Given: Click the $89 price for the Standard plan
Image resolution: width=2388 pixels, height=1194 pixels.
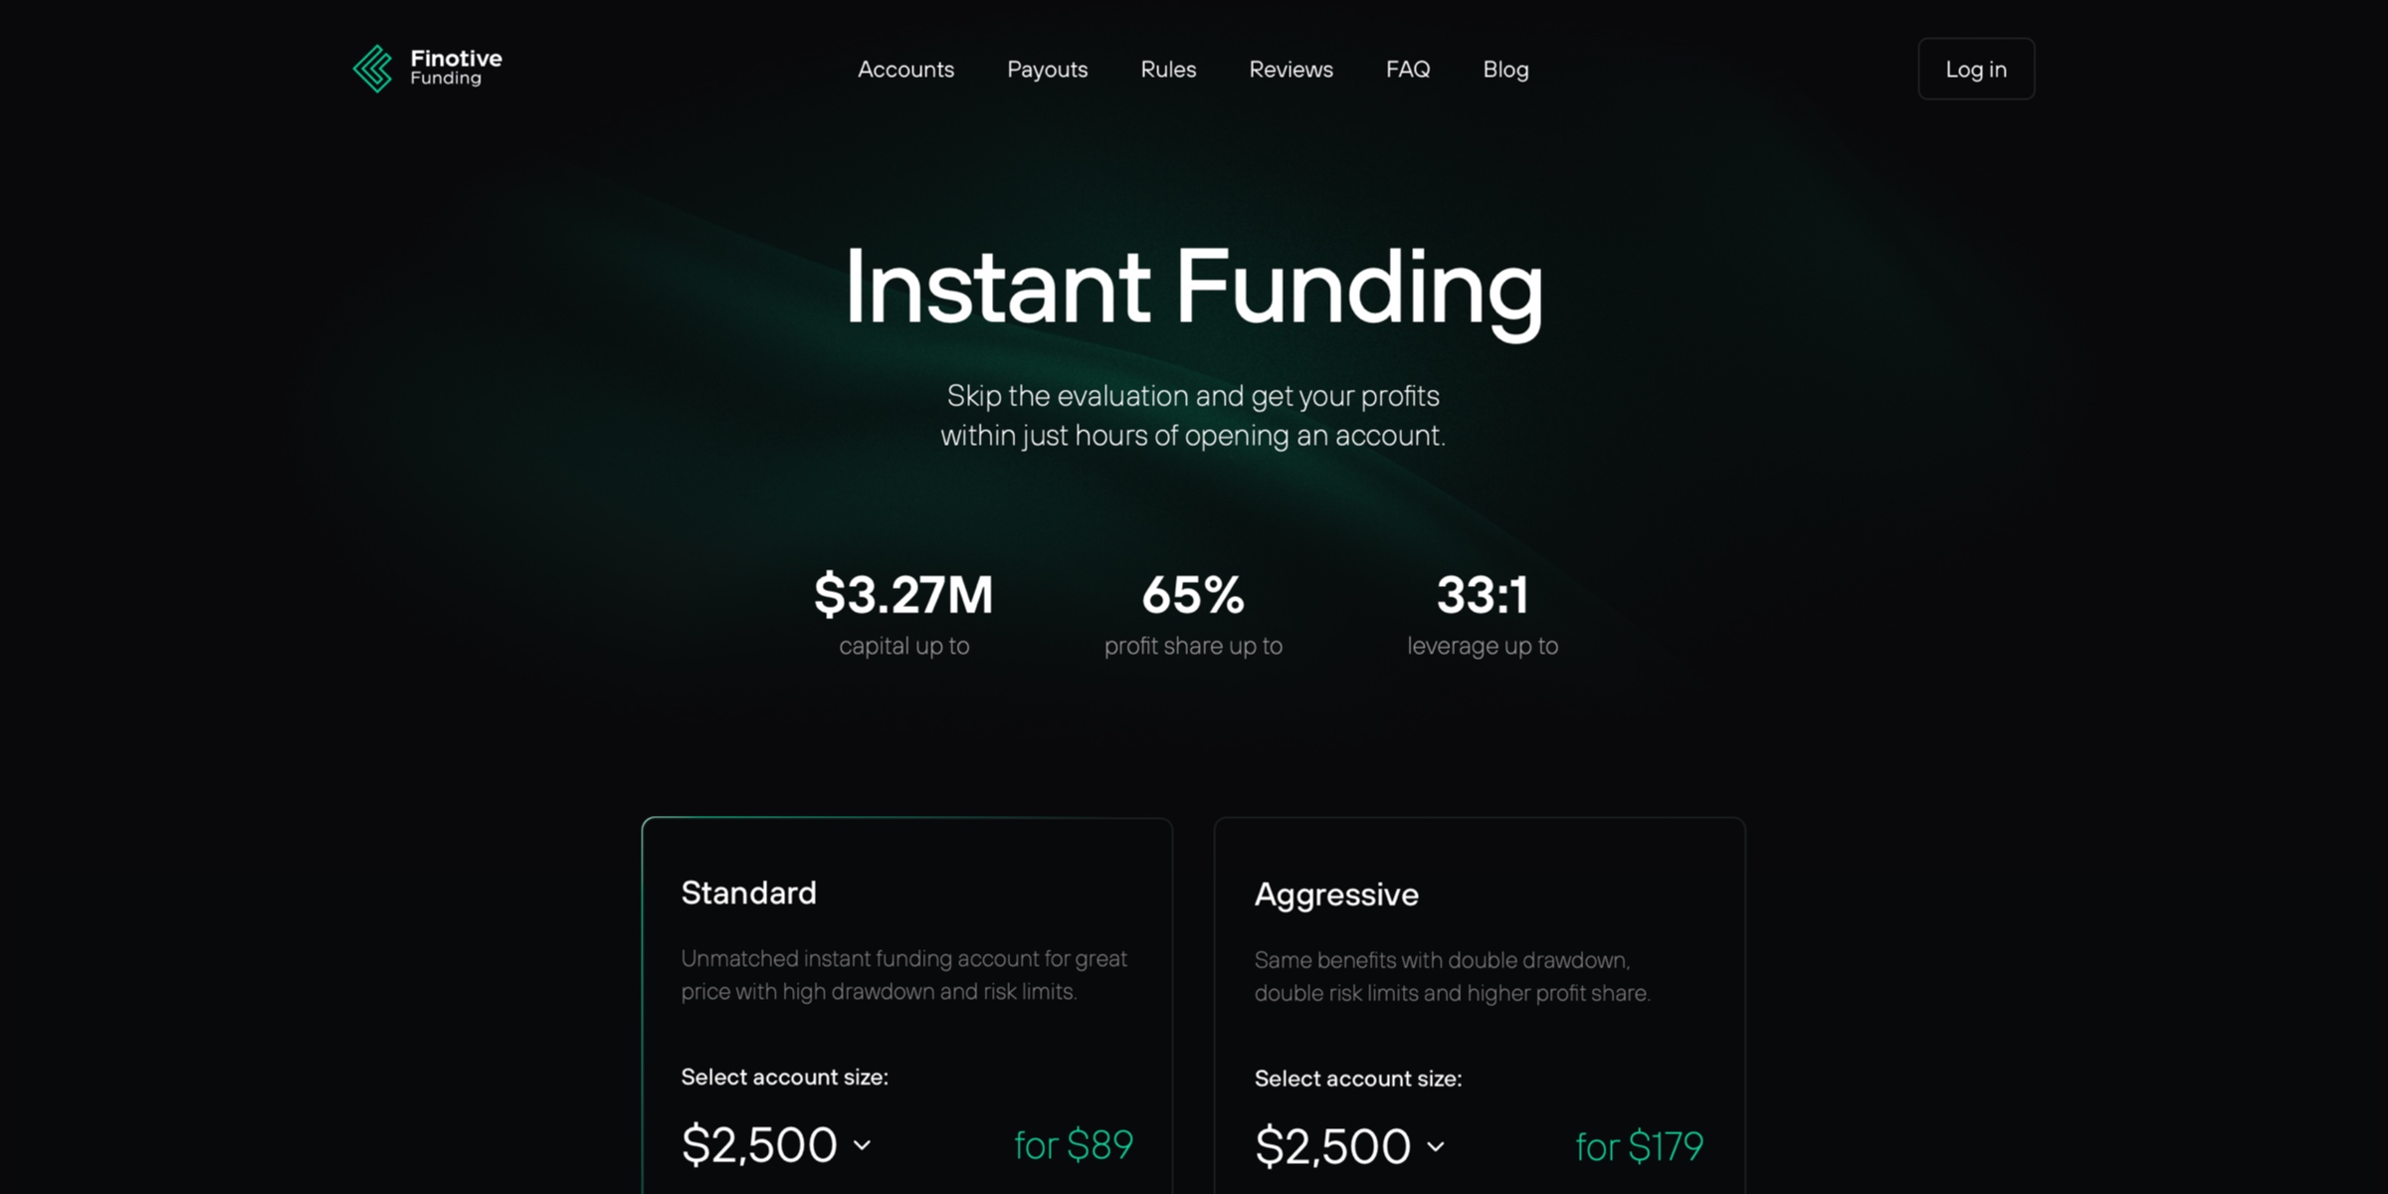Looking at the screenshot, I should click(x=1072, y=1144).
